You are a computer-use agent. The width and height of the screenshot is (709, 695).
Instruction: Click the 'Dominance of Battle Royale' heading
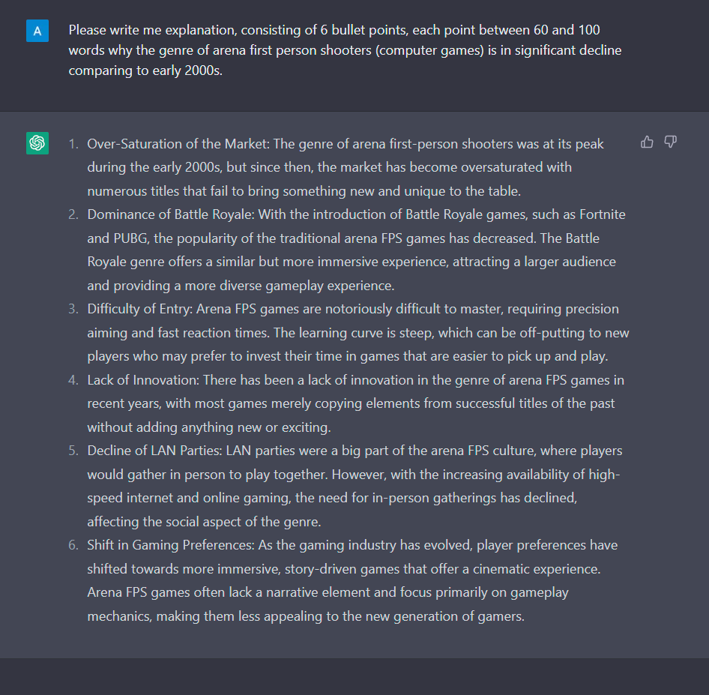pyautogui.click(x=171, y=214)
